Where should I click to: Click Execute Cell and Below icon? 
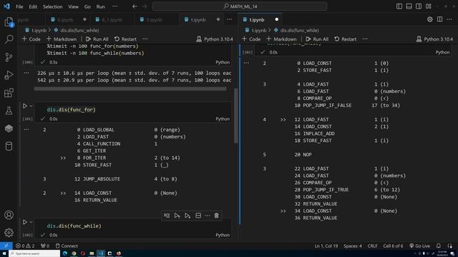pyautogui.click(x=187, y=216)
